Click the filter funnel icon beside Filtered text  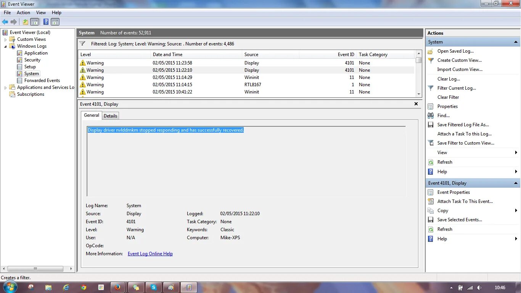[82, 43]
